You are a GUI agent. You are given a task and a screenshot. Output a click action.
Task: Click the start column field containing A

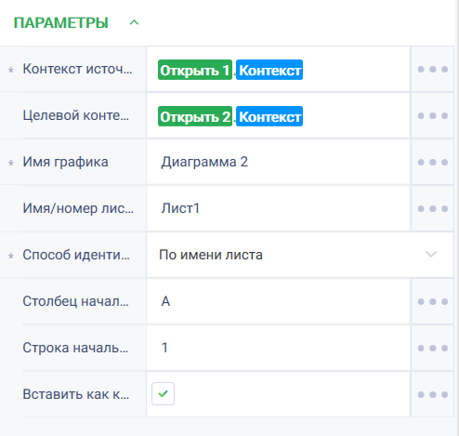coord(279,301)
